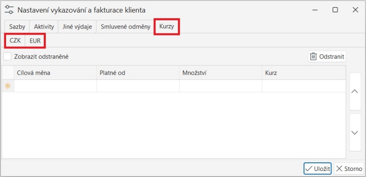Maximize the settings window
Viewport: 366px width, 177px height.
[335, 10]
